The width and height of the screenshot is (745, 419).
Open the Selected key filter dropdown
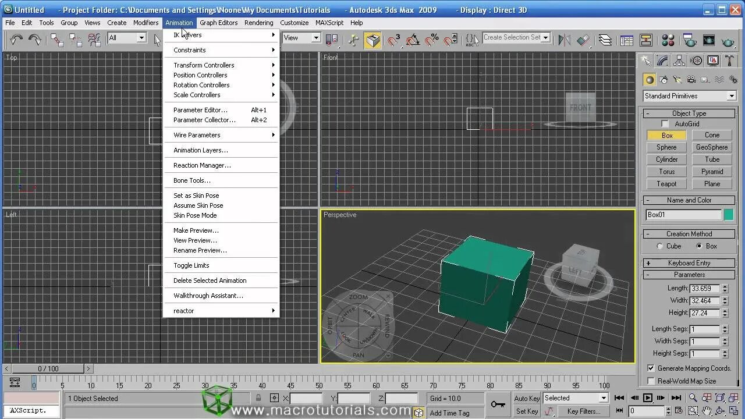(575, 398)
